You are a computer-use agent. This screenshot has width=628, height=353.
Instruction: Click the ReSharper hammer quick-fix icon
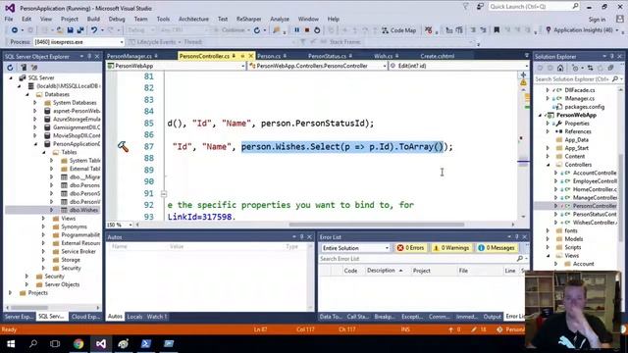[x=123, y=147]
